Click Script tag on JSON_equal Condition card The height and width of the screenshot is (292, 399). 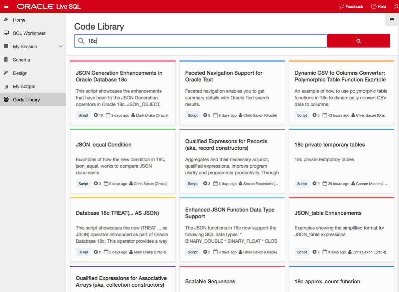[x=83, y=184]
